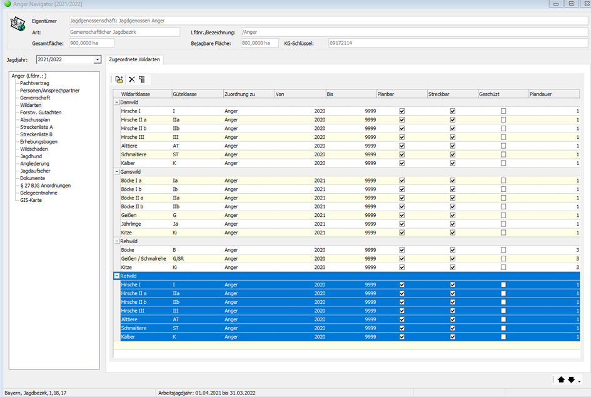Collapse the Gamswild group
The height and width of the screenshot is (397, 591).
[x=116, y=171]
